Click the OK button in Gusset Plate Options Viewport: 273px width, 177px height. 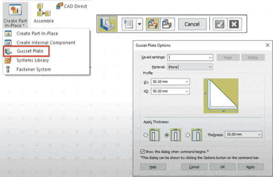point(223,167)
